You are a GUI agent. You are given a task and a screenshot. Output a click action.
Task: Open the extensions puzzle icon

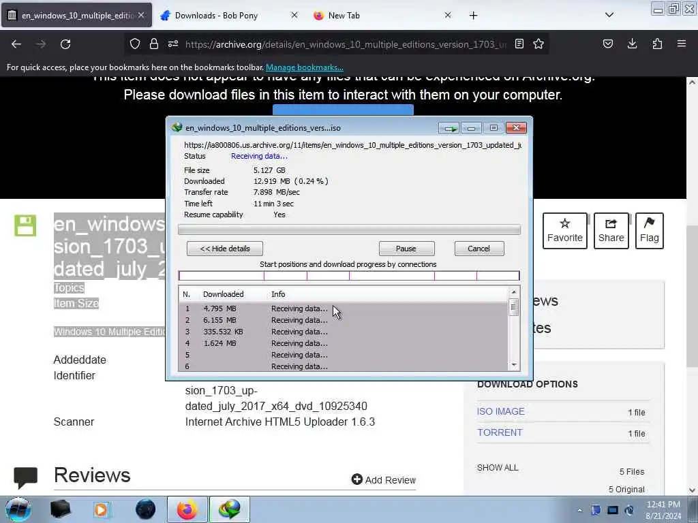pyautogui.click(x=657, y=44)
